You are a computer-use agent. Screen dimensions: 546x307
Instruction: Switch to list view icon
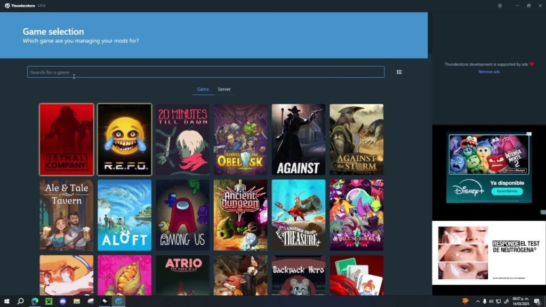[399, 72]
